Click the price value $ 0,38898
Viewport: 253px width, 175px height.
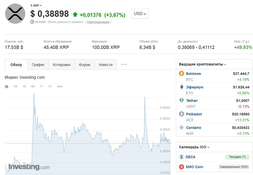click(50, 14)
